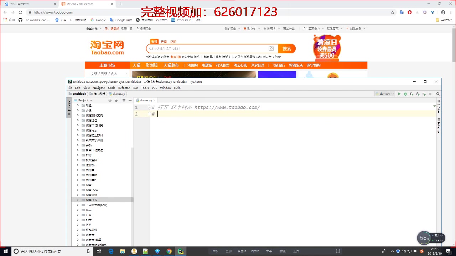Hide the Project panel with the minus icon
456x256 pixels.
(130, 100)
